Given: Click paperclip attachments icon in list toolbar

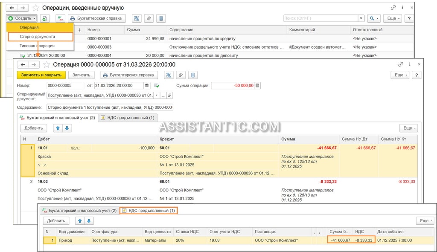Looking at the screenshot, I should point(149,18).
